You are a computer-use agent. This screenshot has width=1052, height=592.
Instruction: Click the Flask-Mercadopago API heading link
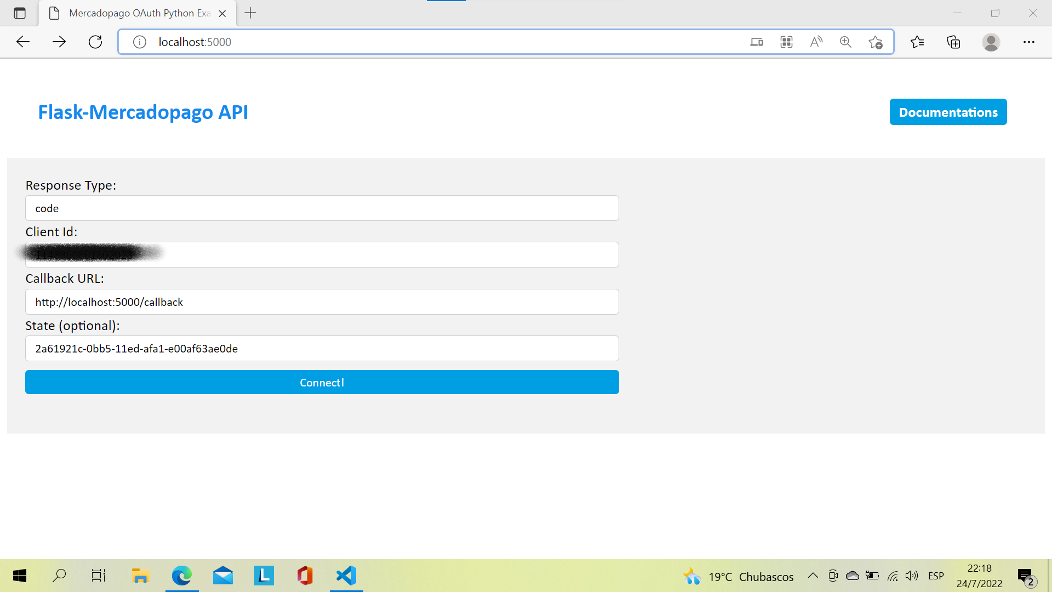(143, 112)
